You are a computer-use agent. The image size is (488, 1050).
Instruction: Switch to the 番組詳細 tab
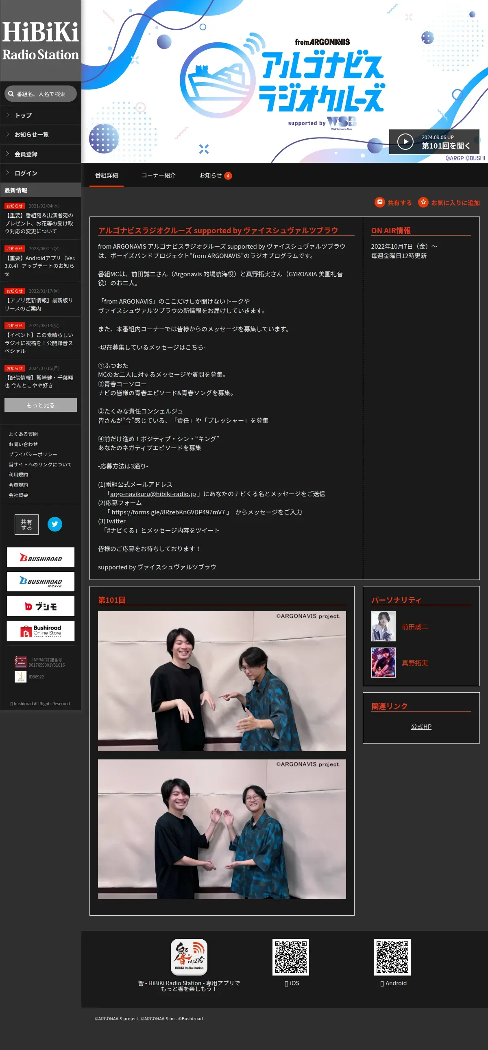tap(106, 175)
